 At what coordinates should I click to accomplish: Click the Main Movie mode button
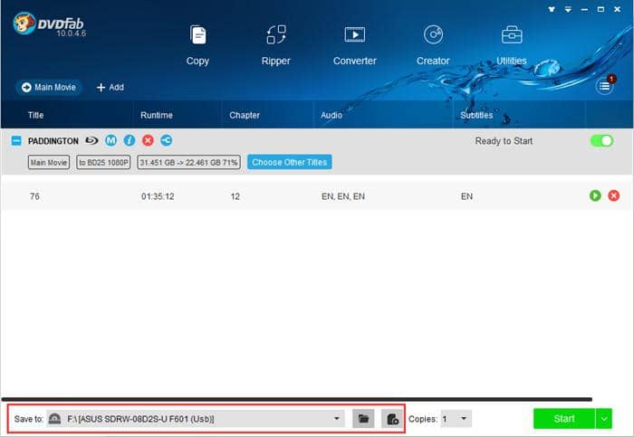(x=49, y=88)
